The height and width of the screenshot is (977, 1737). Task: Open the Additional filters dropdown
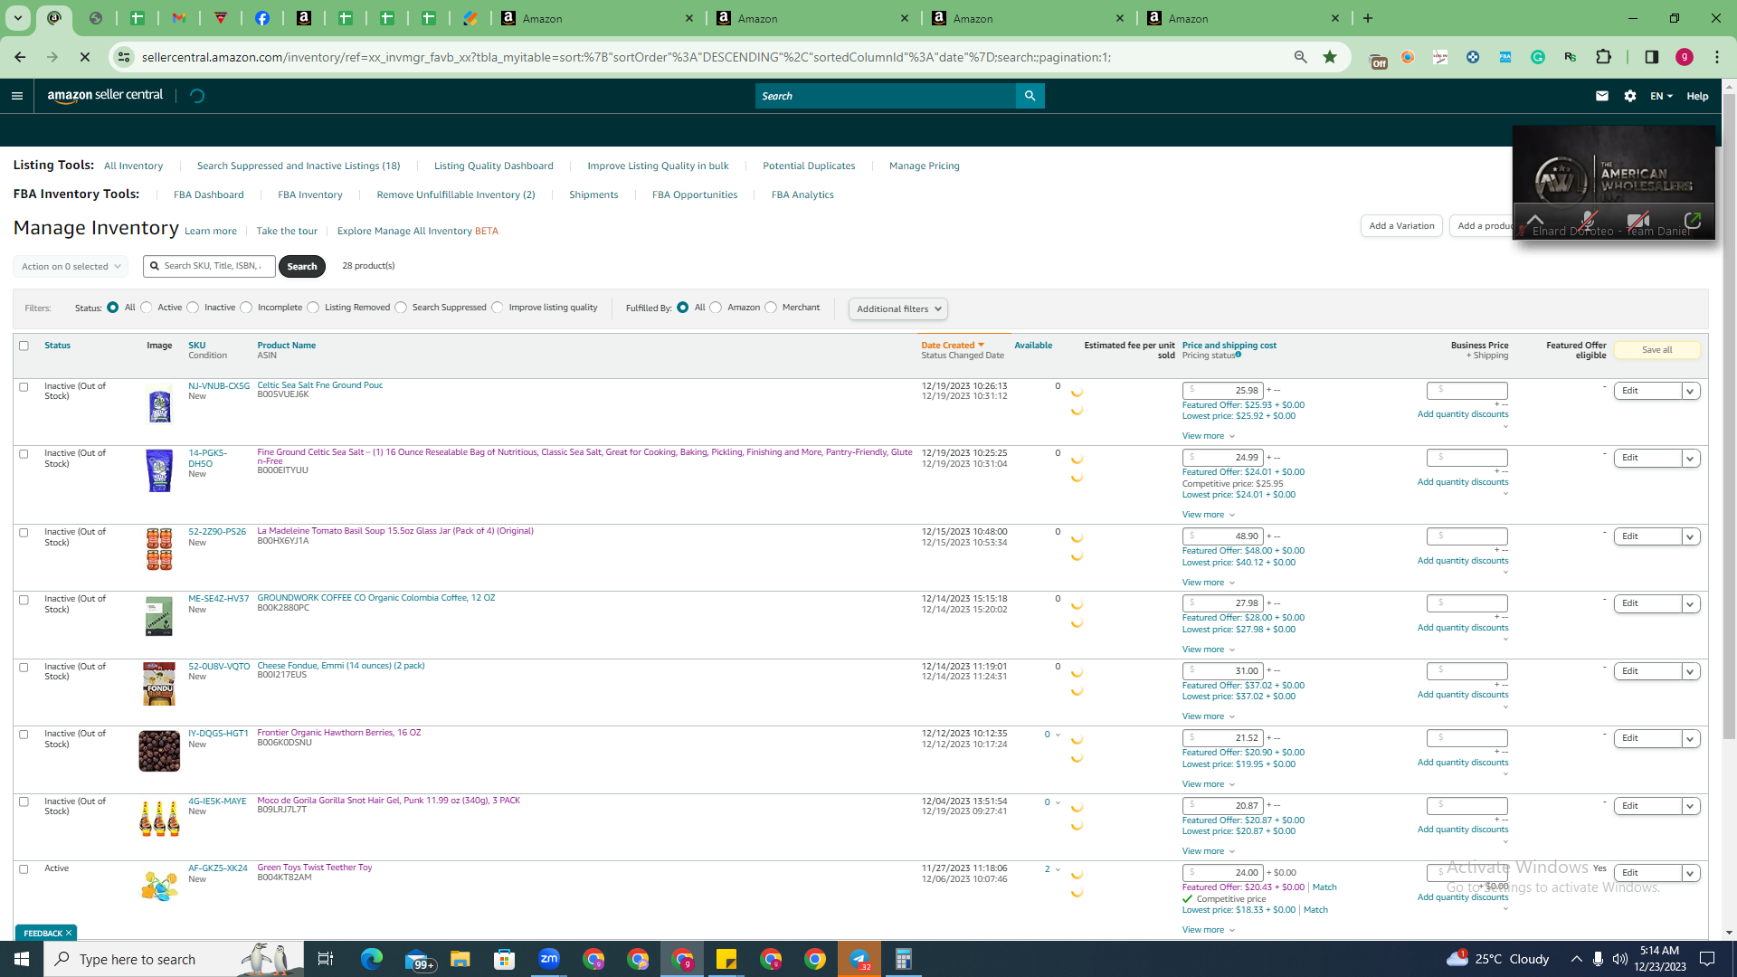pyautogui.click(x=898, y=309)
